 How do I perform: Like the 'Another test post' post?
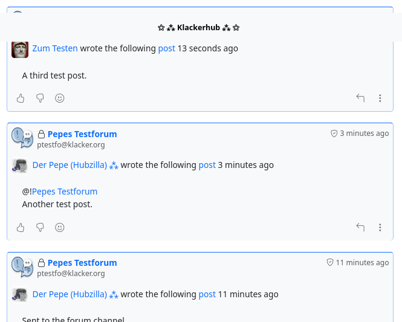coord(21,227)
